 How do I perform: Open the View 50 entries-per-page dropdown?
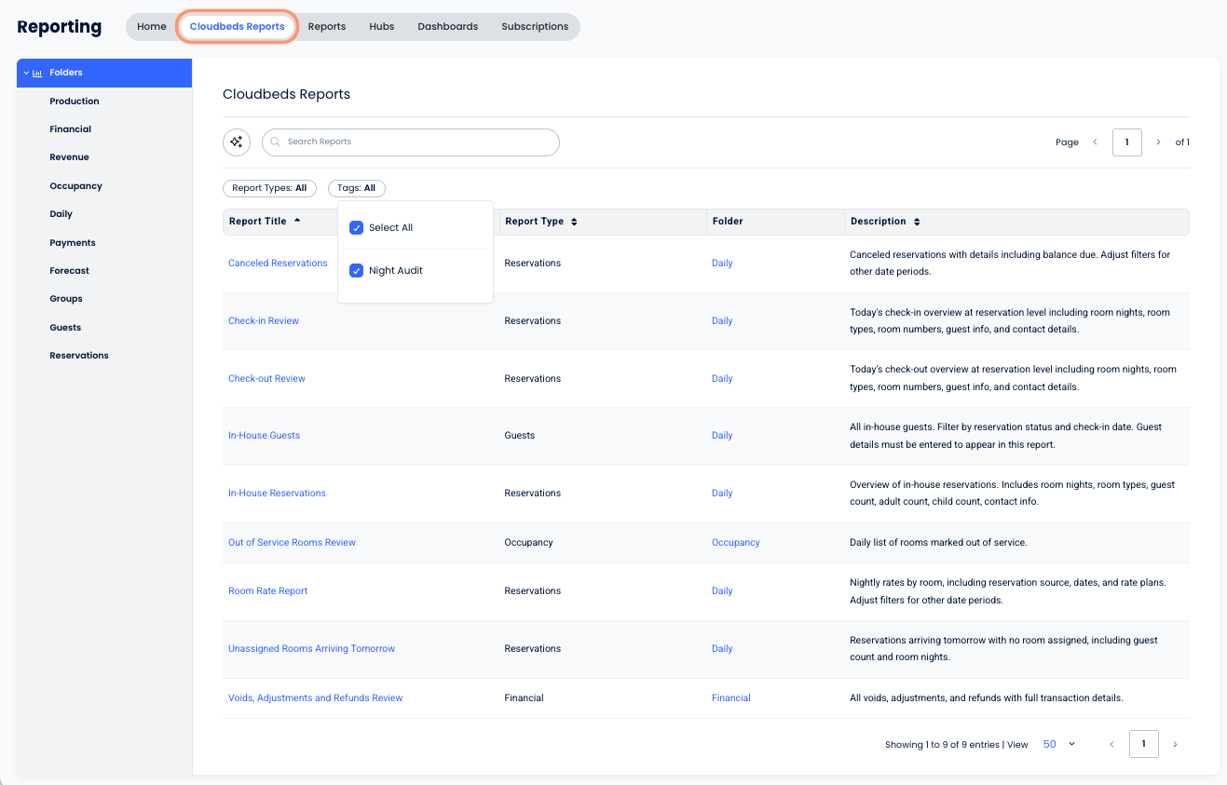pos(1059,744)
